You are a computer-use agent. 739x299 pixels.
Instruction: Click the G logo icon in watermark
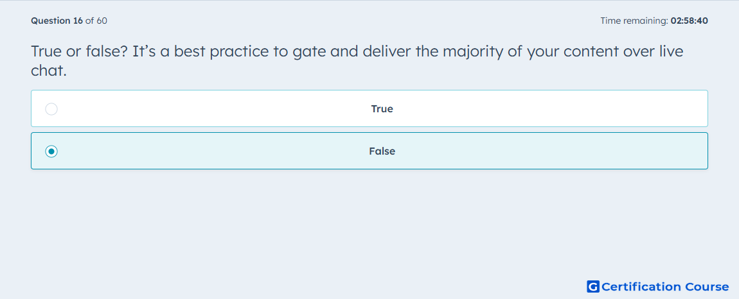tap(593, 286)
